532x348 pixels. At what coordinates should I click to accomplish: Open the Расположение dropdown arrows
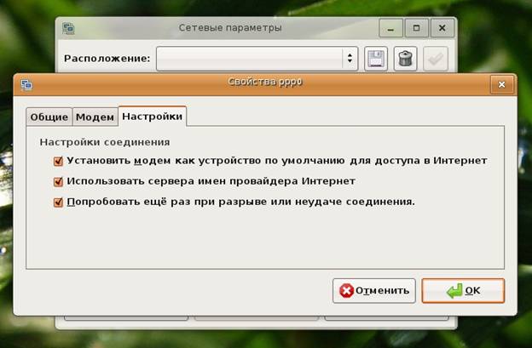click(350, 59)
